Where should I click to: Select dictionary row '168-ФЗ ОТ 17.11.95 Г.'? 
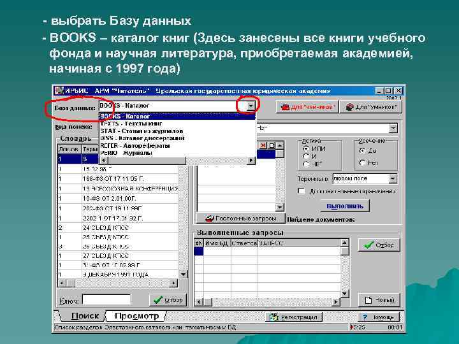coord(118,179)
